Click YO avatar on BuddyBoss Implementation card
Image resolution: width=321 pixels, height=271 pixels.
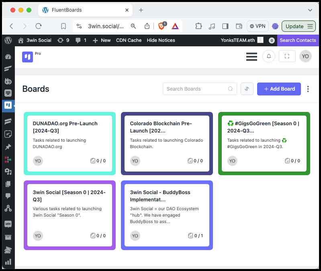[x=135, y=236]
